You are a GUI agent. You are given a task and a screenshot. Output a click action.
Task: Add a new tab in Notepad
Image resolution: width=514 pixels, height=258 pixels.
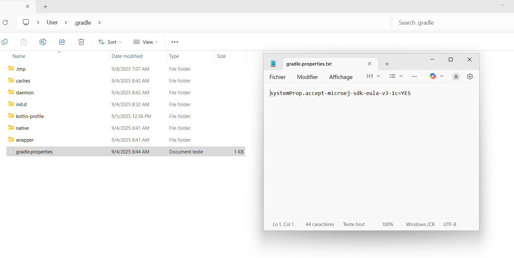click(x=387, y=64)
